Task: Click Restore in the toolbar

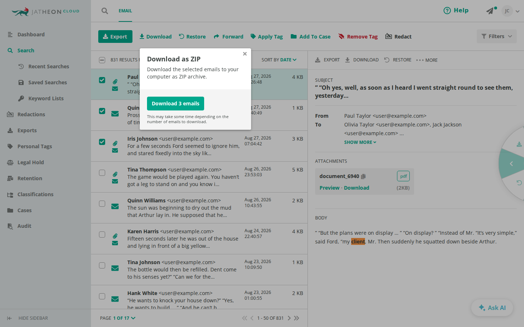Action: pyautogui.click(x=192, y=37)
